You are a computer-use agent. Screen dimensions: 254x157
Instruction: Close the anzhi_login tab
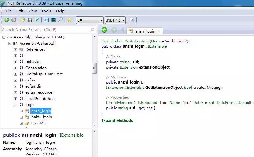(159, 31)
